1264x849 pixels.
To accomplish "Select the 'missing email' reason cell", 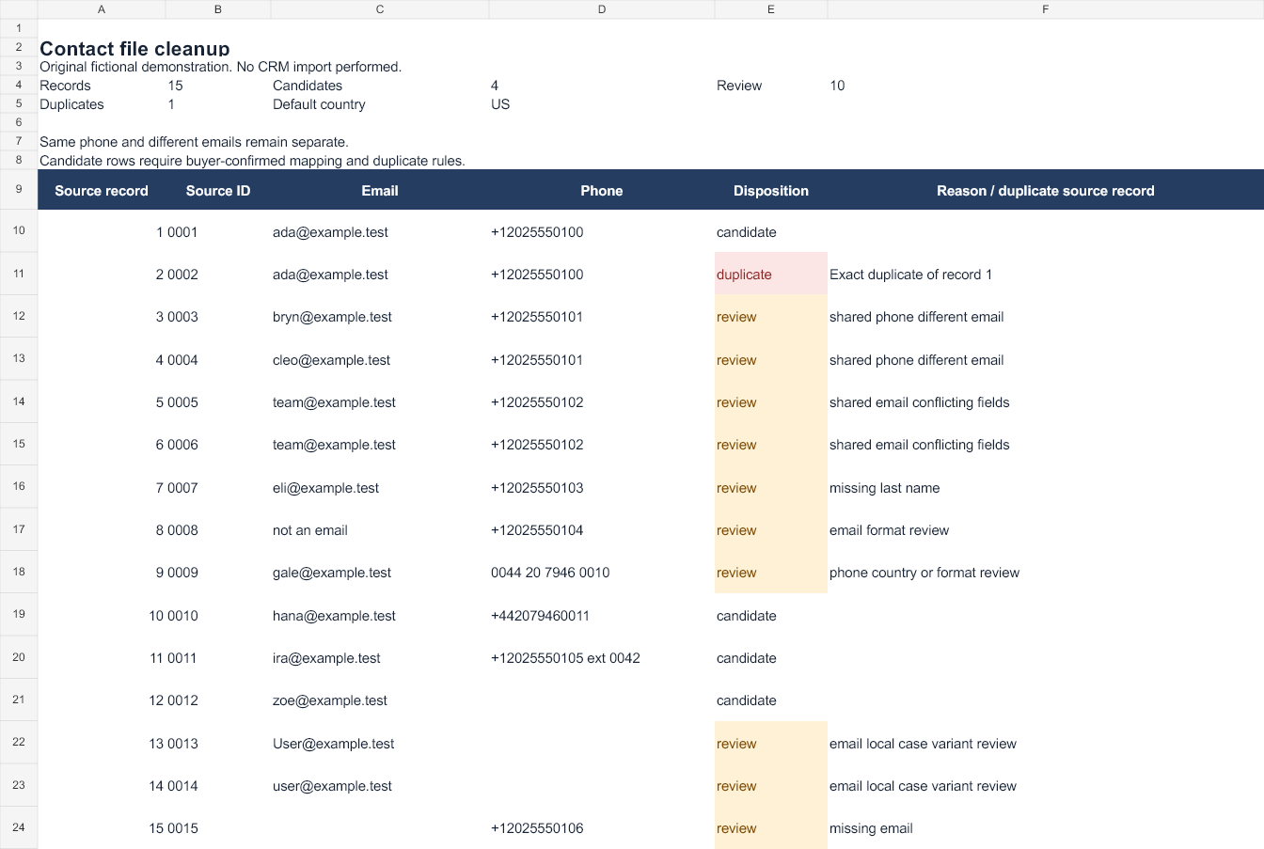I will coord(1046,828).
